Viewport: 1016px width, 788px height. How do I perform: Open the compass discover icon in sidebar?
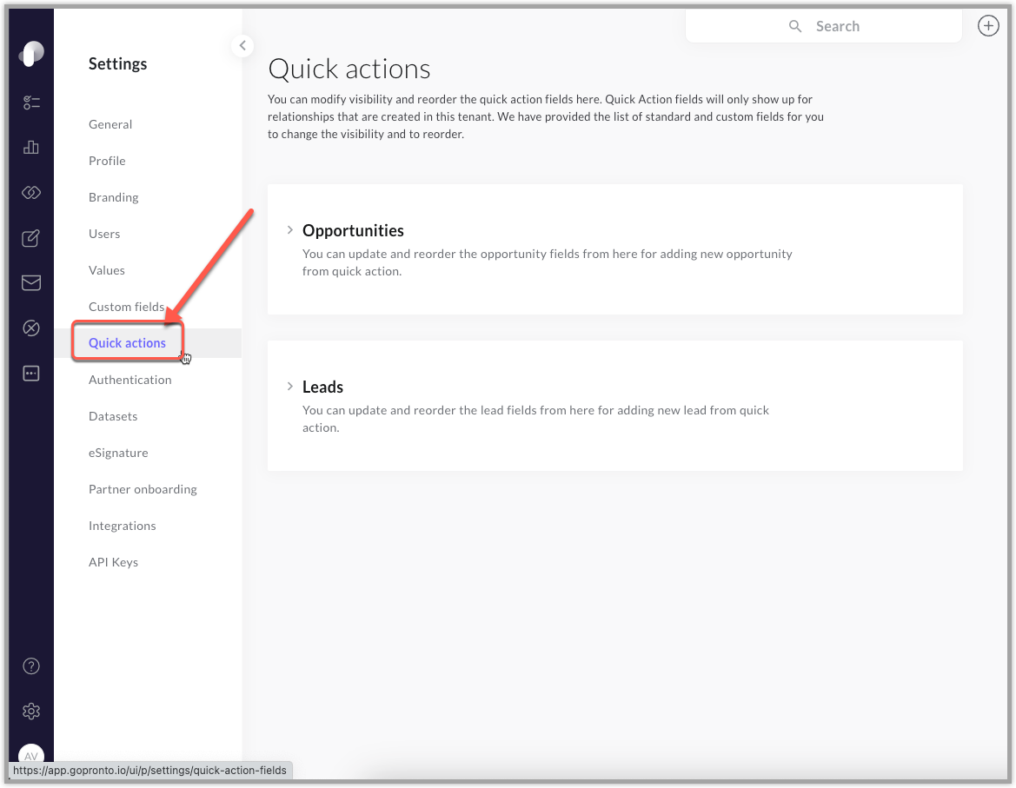31,328
